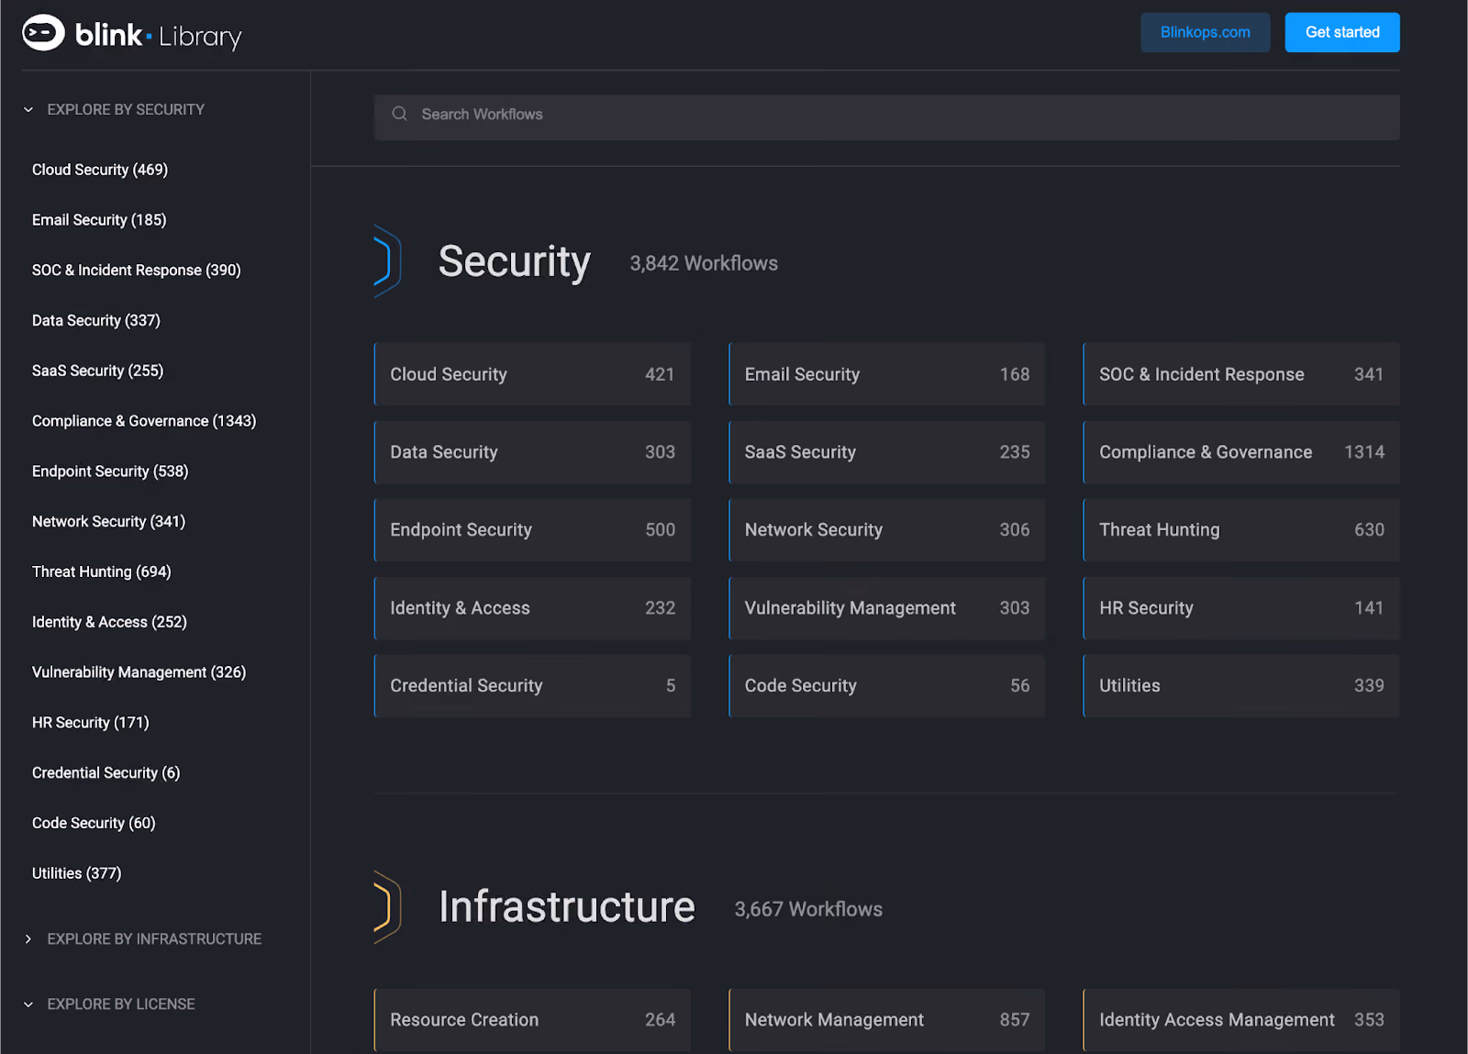Image resolution: width=1468 pixels, height=1054 pixels.
Task: Select Network Security (341) in sidebar
Action: point(109,522)
